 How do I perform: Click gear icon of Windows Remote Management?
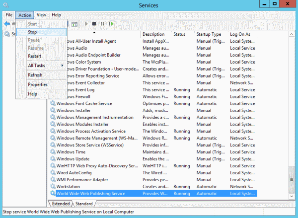[53, 138]
